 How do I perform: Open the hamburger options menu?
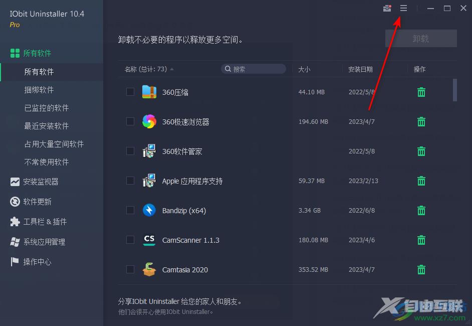tap(403, 8)
